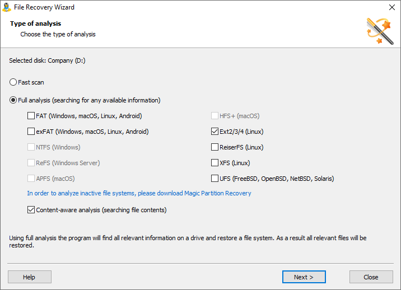Viewport: 401px width, 290px height.
Task: Select the Fast scan radio button
Action: [13, 82]
